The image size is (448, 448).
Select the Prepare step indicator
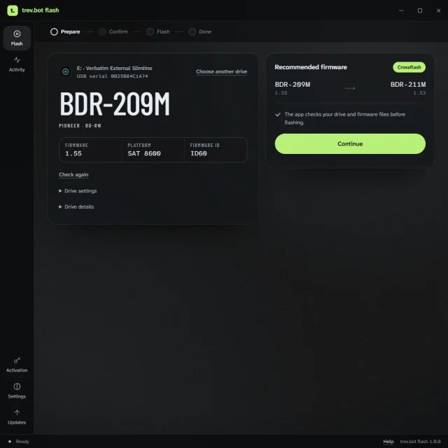point(65,31)
